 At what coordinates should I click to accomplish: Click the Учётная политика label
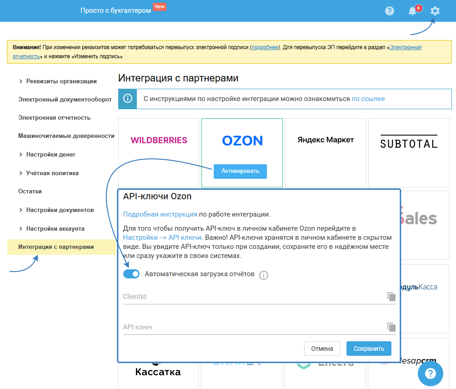pos(52,173)
